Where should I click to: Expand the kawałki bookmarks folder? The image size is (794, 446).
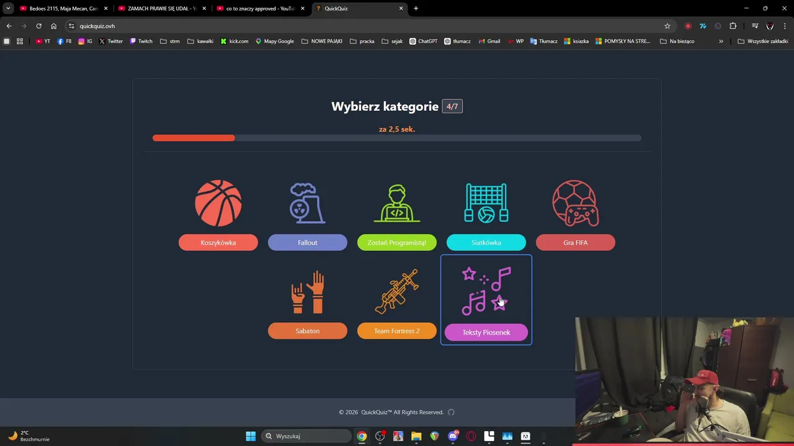pos(200,42)
